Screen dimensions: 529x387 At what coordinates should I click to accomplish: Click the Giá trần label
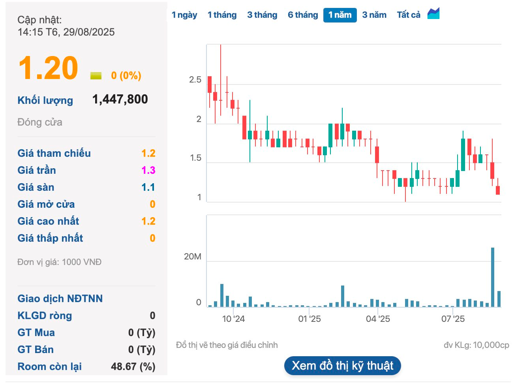click(37, 170)
